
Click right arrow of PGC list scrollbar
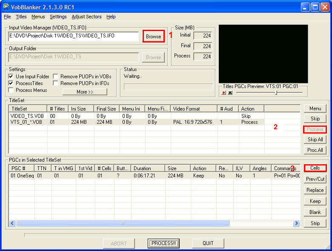(296, 223)
